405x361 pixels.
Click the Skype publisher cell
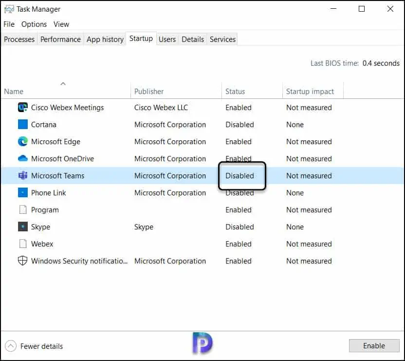tap(144, 227)
